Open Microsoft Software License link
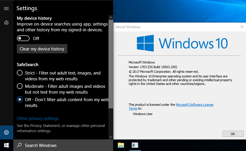 coord(195,105)
